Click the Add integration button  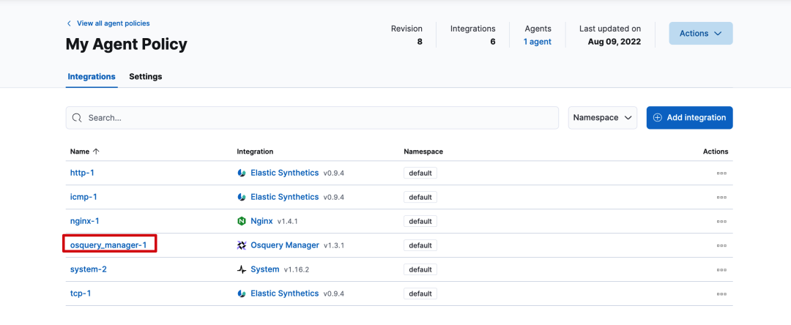[x=689, y=118]
